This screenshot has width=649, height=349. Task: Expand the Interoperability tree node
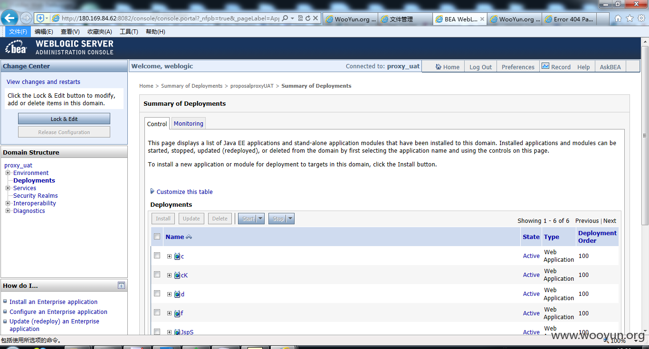point(8,203)
